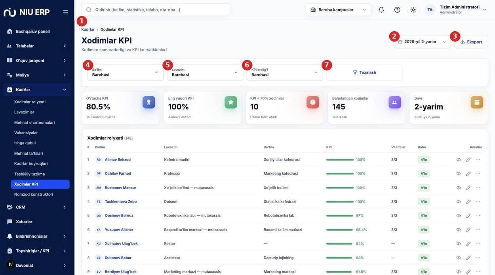The width and height of the screenshot is (495, 275).
Task: Open more actions for Tashkentova Zebo
Action: (478, 202)
